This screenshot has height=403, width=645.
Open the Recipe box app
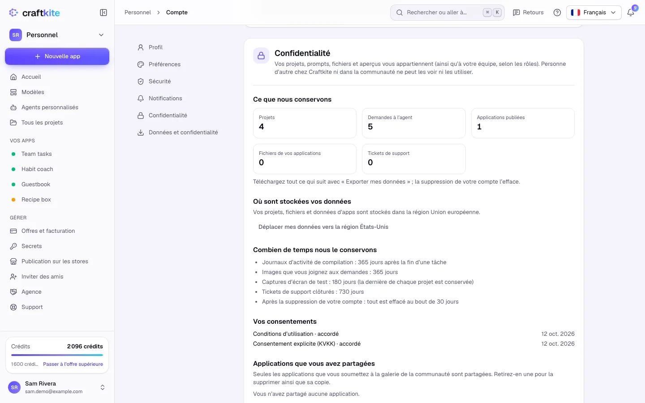57,200
